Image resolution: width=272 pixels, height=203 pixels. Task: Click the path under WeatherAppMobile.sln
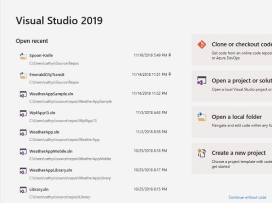pyautogui.click(x=70, y=159)
